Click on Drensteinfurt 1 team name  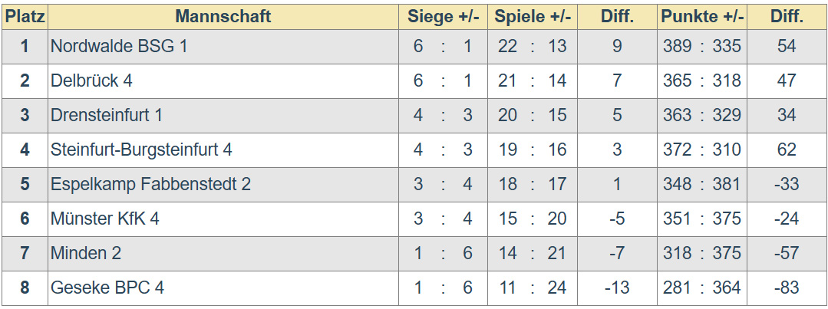pos(107,115)
